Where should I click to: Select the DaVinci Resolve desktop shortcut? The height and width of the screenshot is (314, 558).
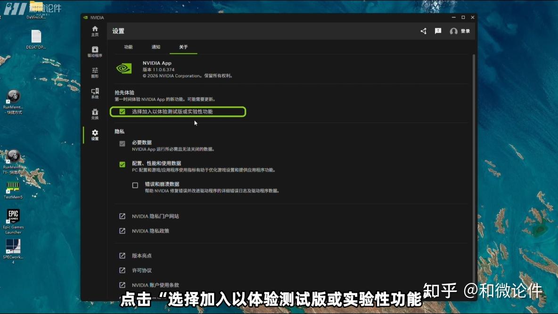[36, 10]
